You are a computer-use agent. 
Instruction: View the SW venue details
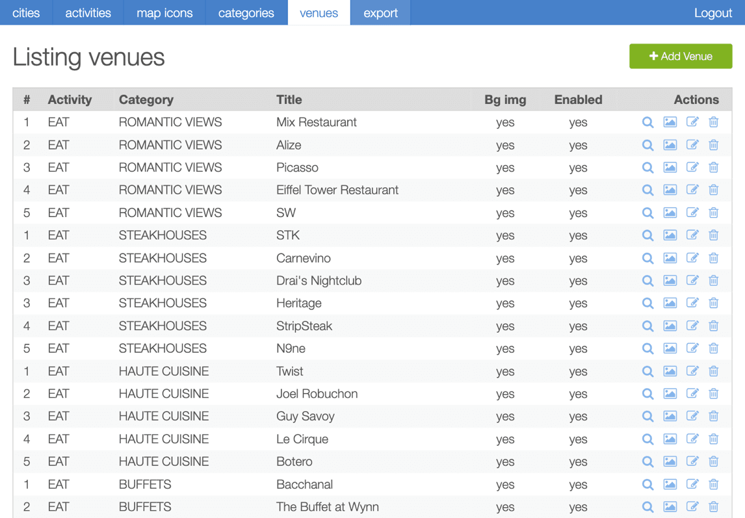(647, 213)
